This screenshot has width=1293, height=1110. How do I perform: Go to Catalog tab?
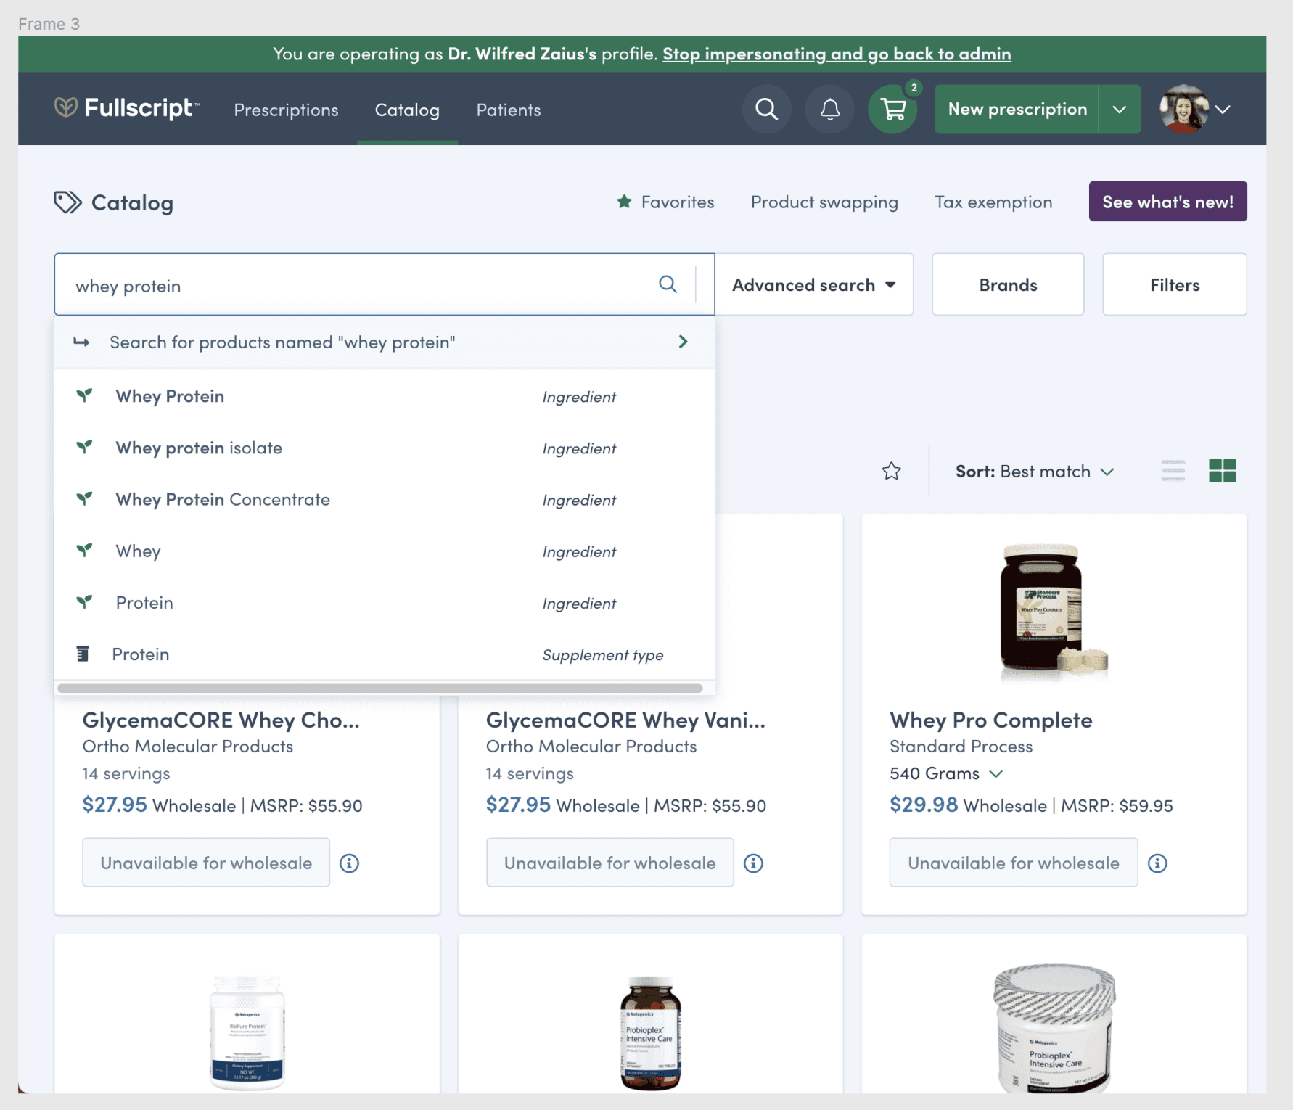coord(407,110)
